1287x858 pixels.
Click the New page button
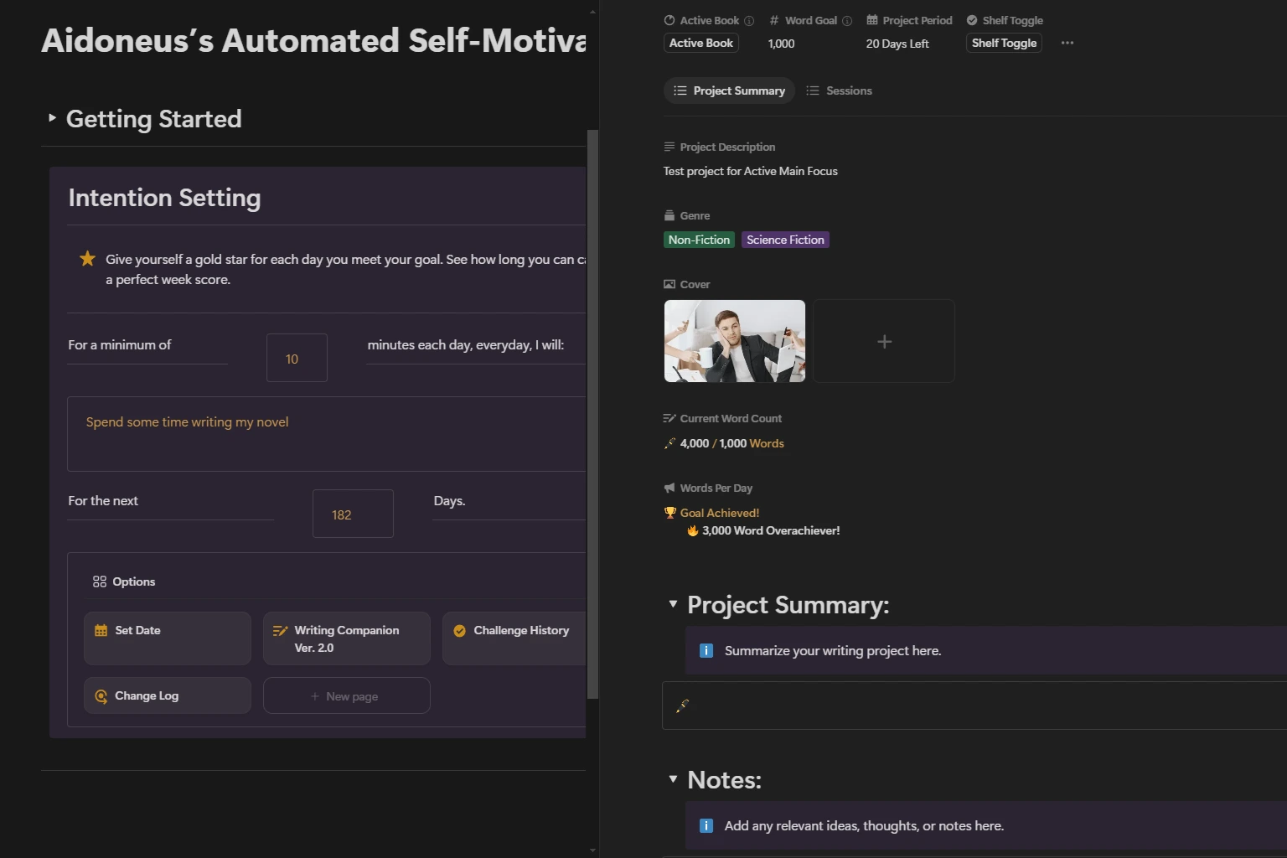coord(346,696)
